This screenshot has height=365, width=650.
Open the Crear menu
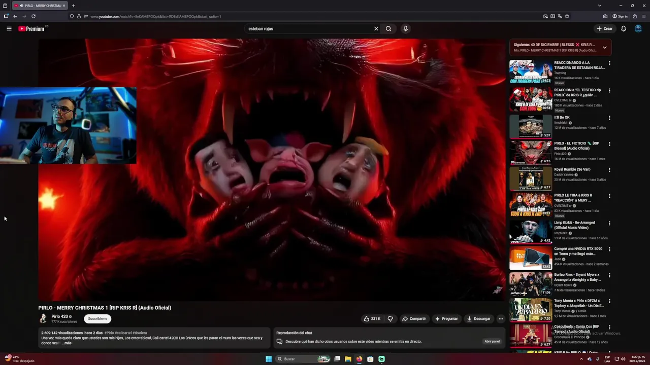click(605, 29)
